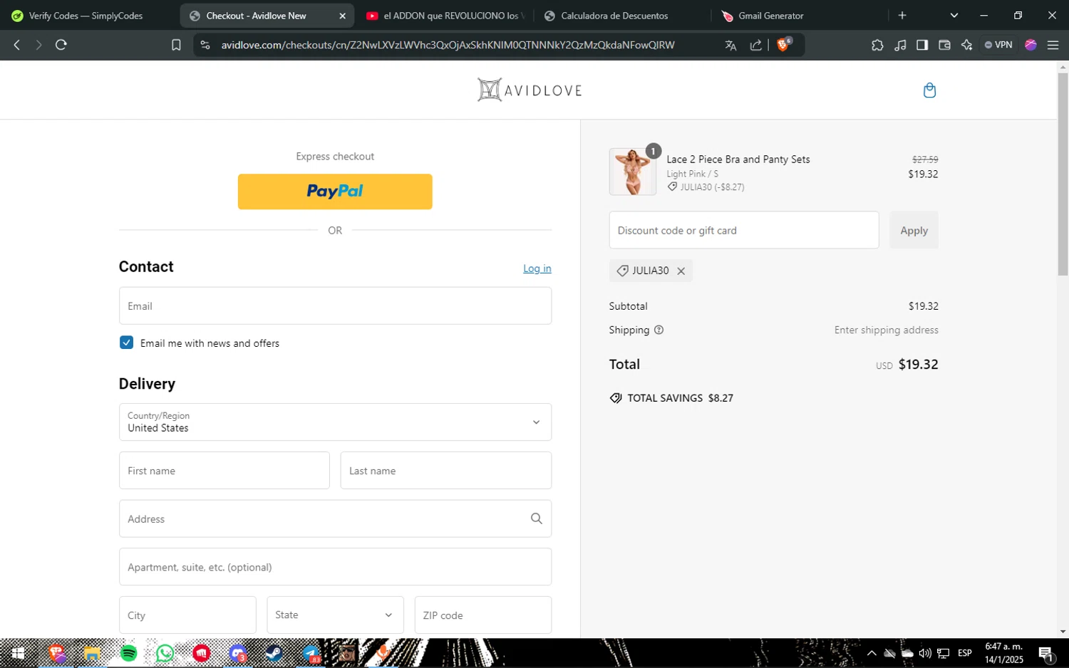Apply the discount code

[914, 230]
